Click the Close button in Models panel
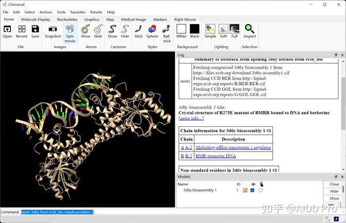 pos(334,184)
